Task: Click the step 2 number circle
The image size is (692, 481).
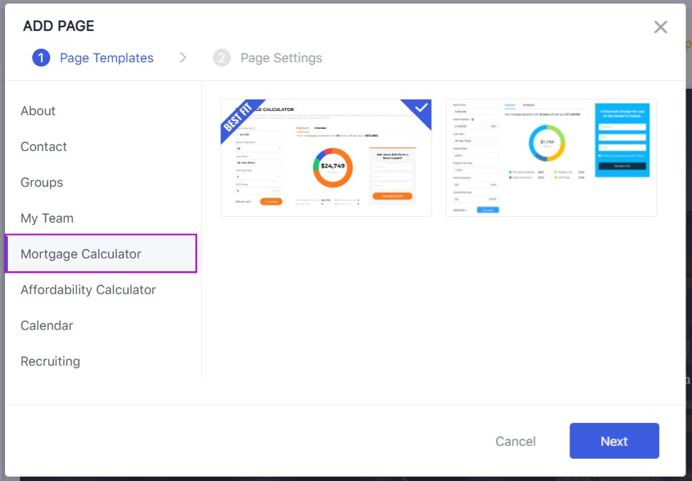Action: 221,58
